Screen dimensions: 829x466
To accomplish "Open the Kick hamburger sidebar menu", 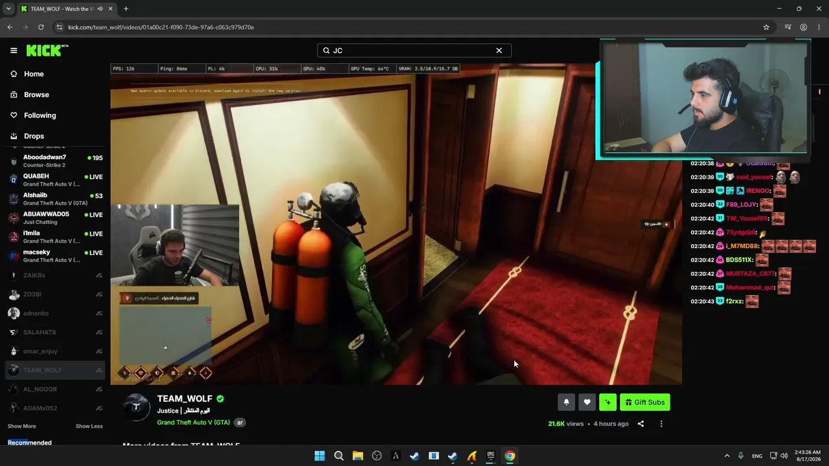I will (x=14, y=50).
